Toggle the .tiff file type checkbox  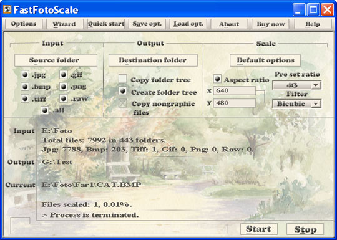click(x=25, y=99)
